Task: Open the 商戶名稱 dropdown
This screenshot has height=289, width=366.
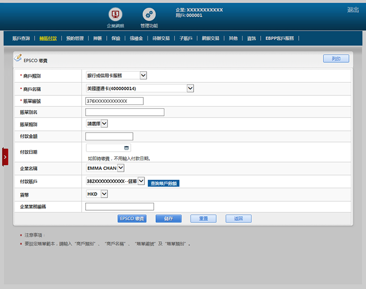Action: (190, 89)
